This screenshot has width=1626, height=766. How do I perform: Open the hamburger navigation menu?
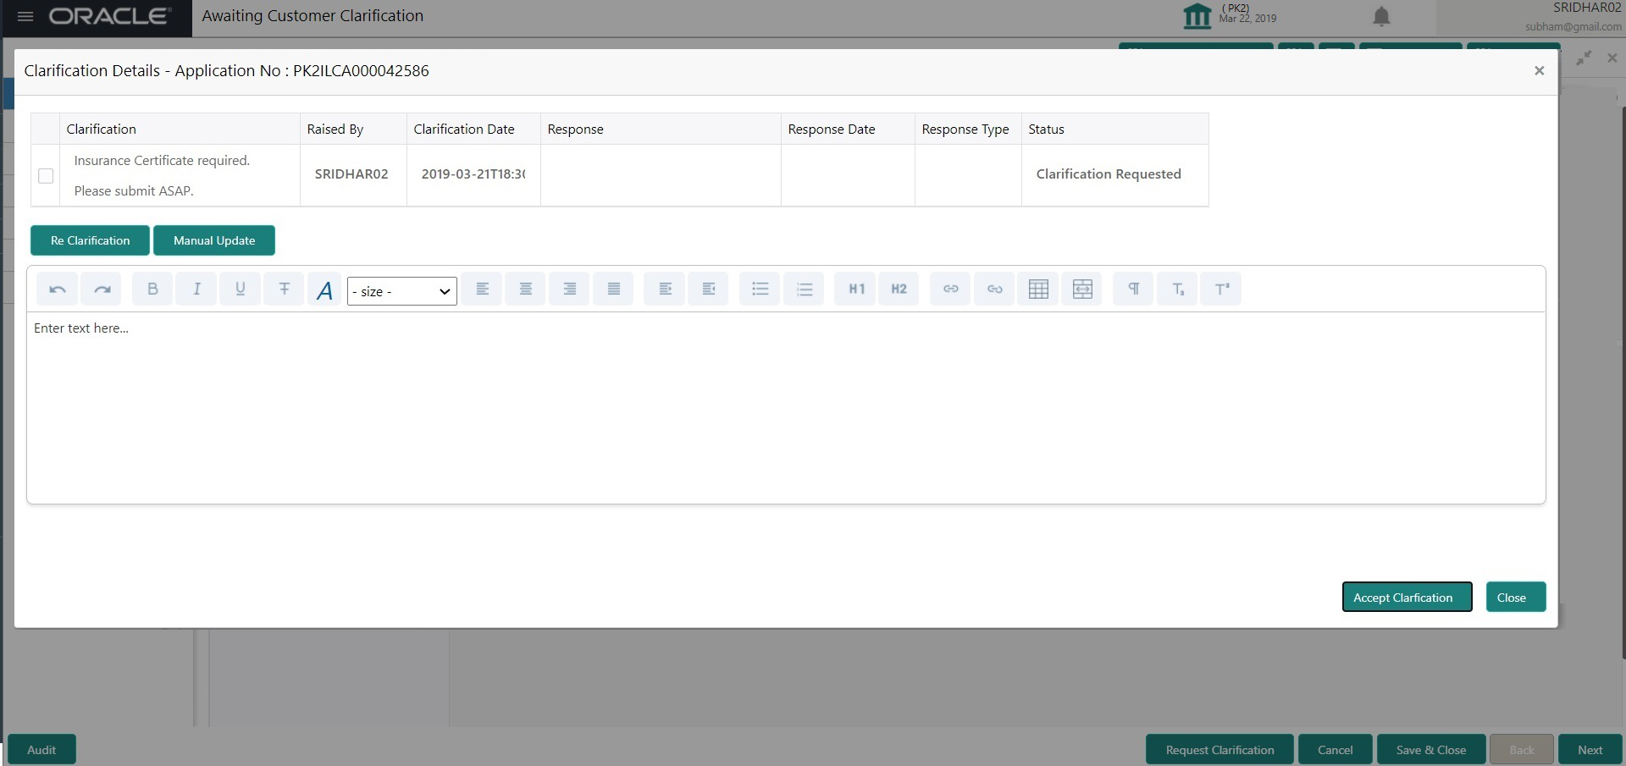[25, 16]
